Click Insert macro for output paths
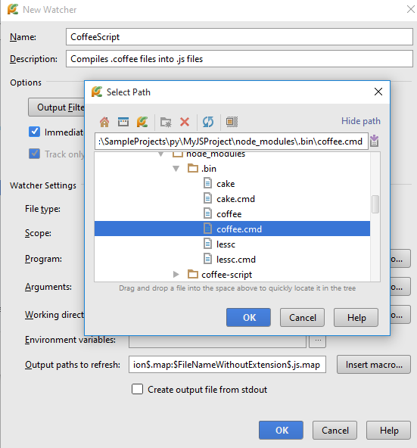Viewport: 417px width, 448px height. pos(374,364)
